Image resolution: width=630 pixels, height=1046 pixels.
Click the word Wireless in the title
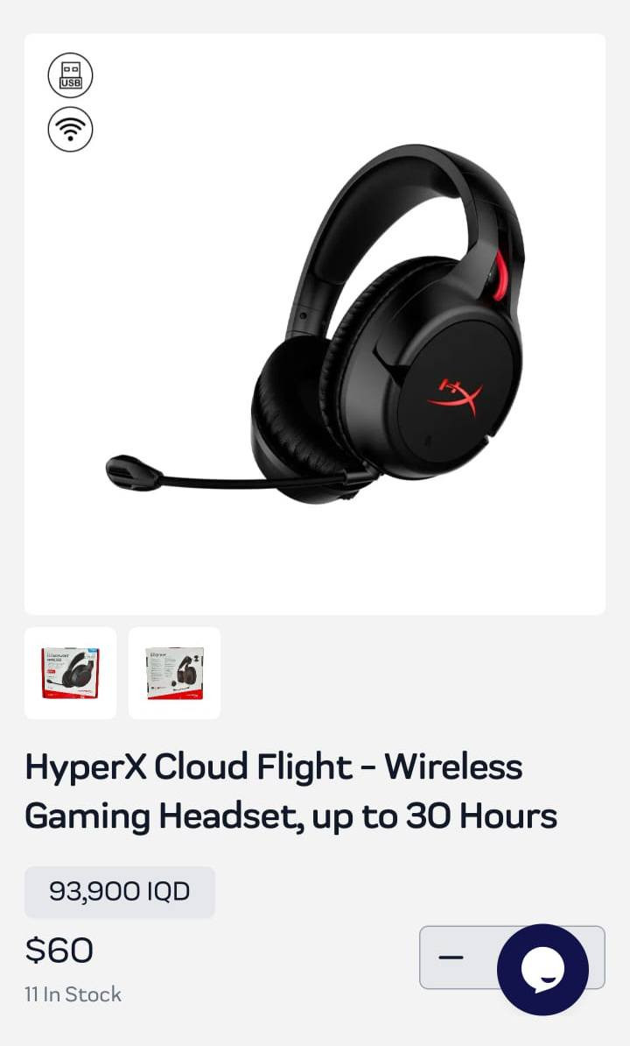(453, 767)
